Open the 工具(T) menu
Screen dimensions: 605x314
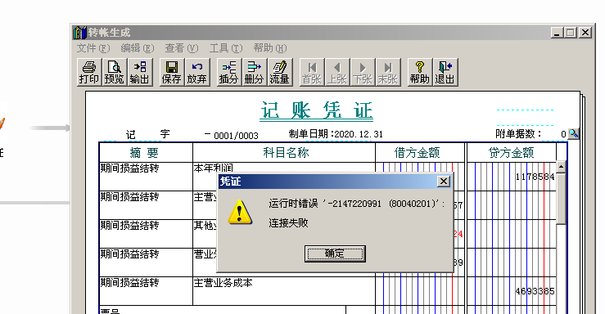click(x=226, y=48)
